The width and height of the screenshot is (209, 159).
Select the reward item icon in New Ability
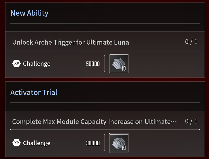click(x=119, y=63)
